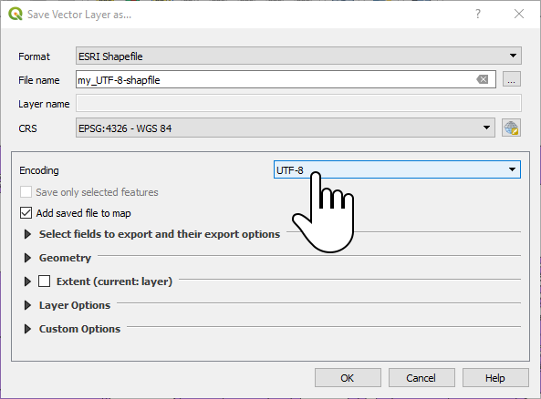Screen dimensions: 541x399
Task: Expand the Custom Options section
Action: point(27,329)
